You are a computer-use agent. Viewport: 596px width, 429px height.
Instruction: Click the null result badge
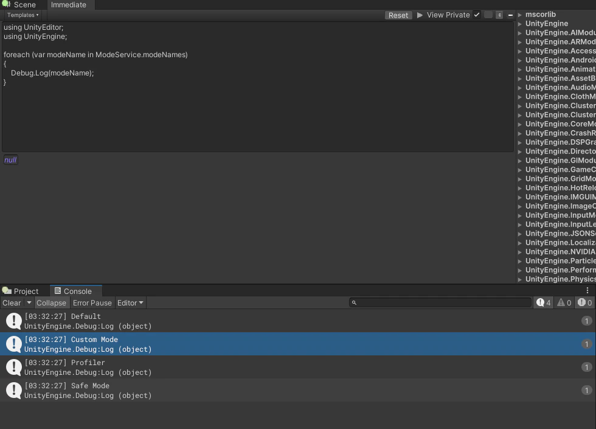(10, 159)
